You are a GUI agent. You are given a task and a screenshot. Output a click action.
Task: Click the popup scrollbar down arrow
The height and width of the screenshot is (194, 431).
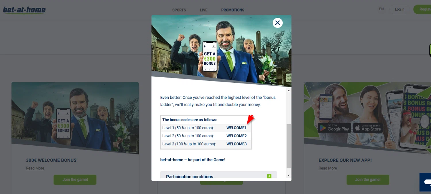tap(289, 175)
